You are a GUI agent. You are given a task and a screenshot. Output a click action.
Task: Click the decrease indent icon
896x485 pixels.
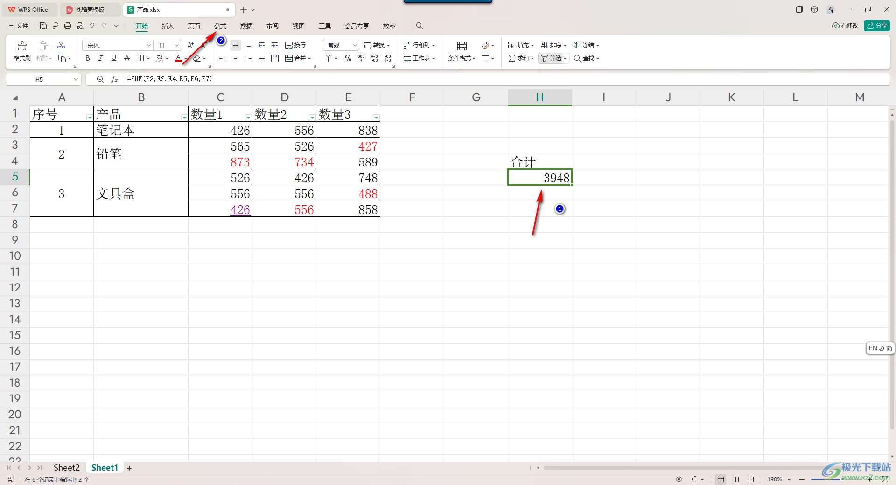(x=262, y=45)
